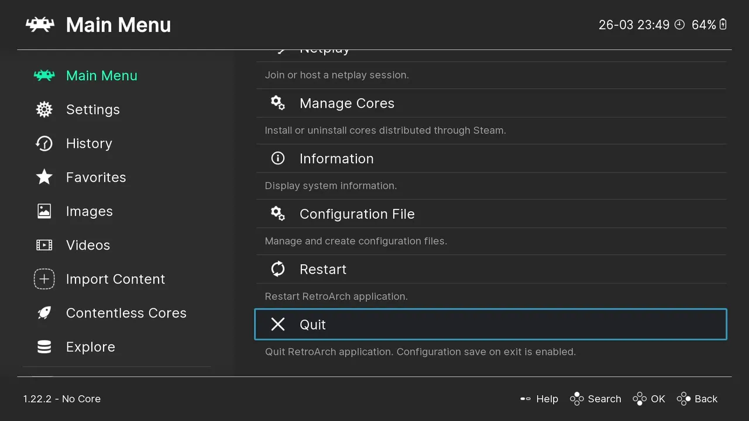The image size is (749, 421).
Task: Click the Information circle icon
Action: [278, 158]
